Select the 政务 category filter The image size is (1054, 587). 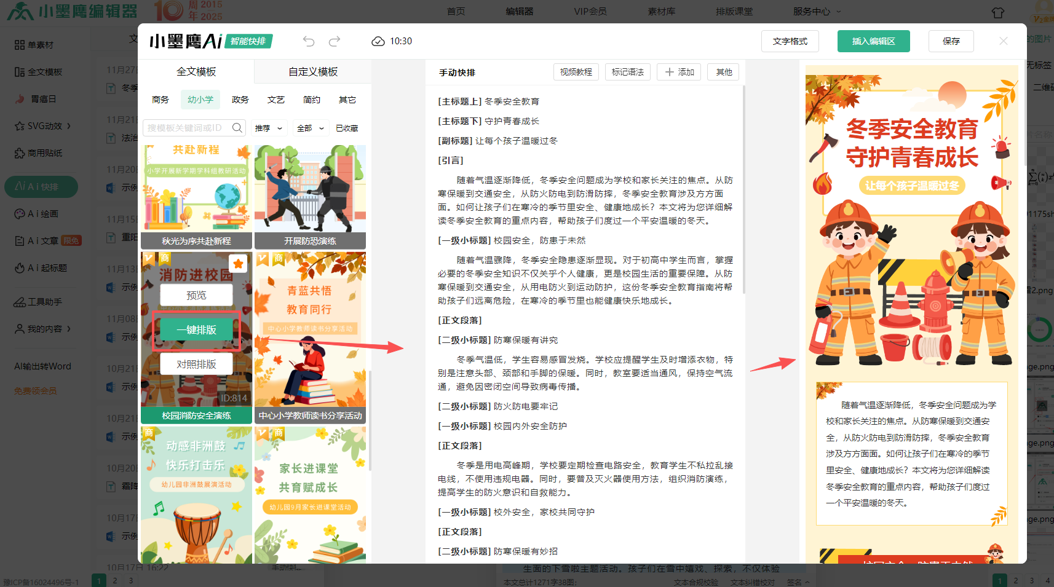click(x=240, y=100)
